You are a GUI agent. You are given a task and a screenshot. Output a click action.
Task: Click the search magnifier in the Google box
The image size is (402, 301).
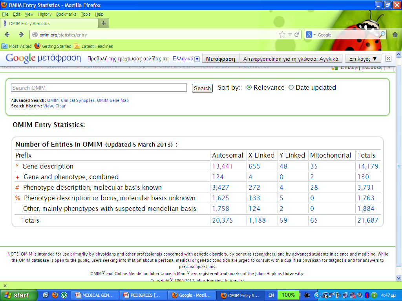tap(382, 34)
